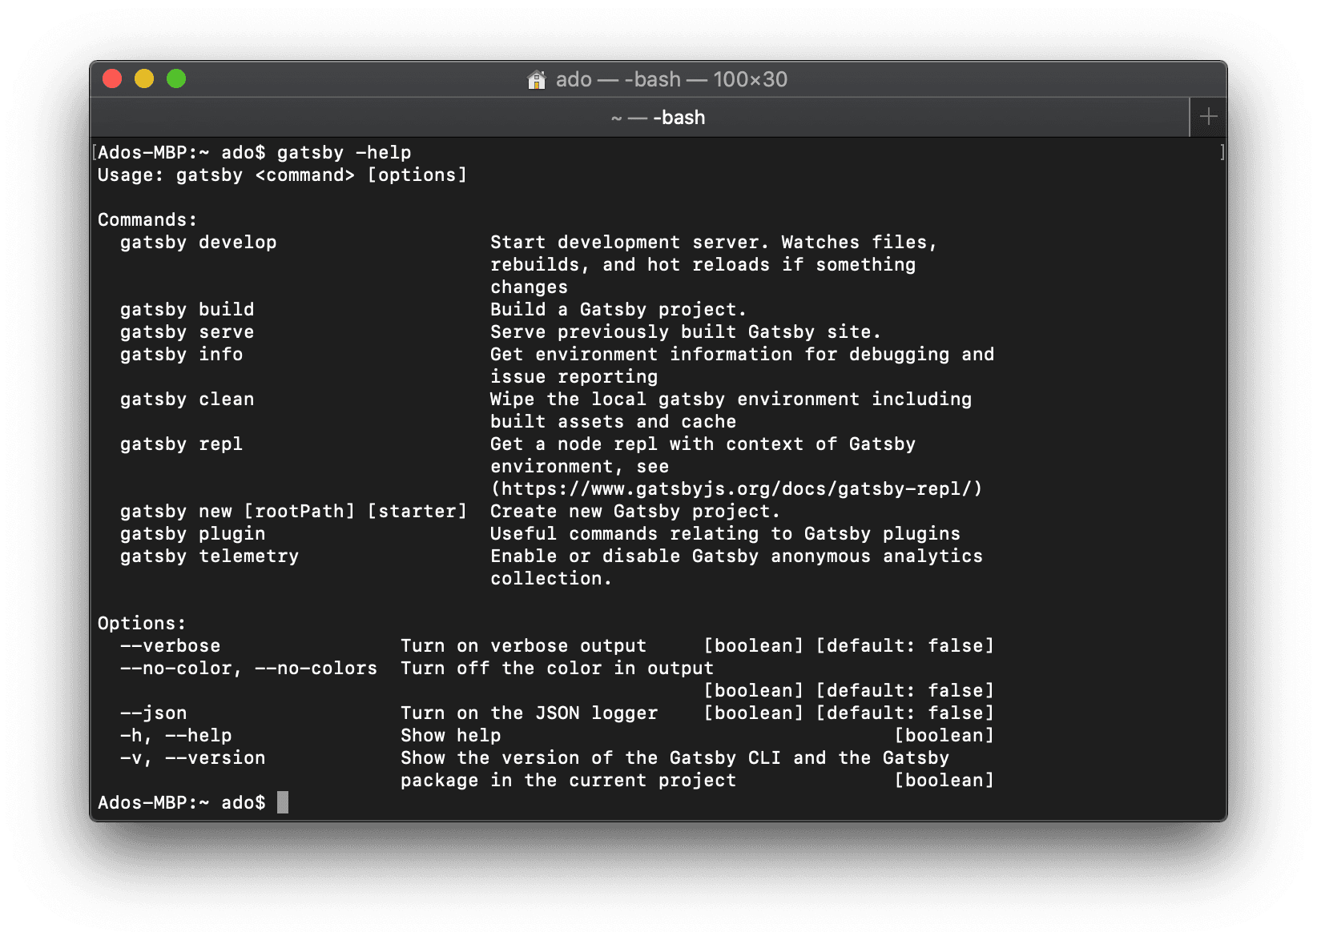Click 'Get environment information for debugging and' line
Image resolution: width=1317 pixels, height=940 pixels.
pos(742,354)
